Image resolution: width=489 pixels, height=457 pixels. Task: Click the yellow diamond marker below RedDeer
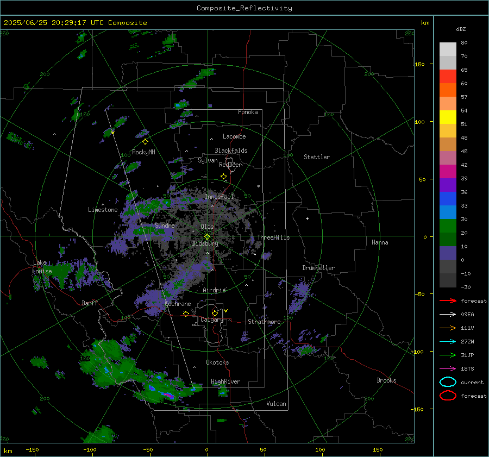coord(223,177)
